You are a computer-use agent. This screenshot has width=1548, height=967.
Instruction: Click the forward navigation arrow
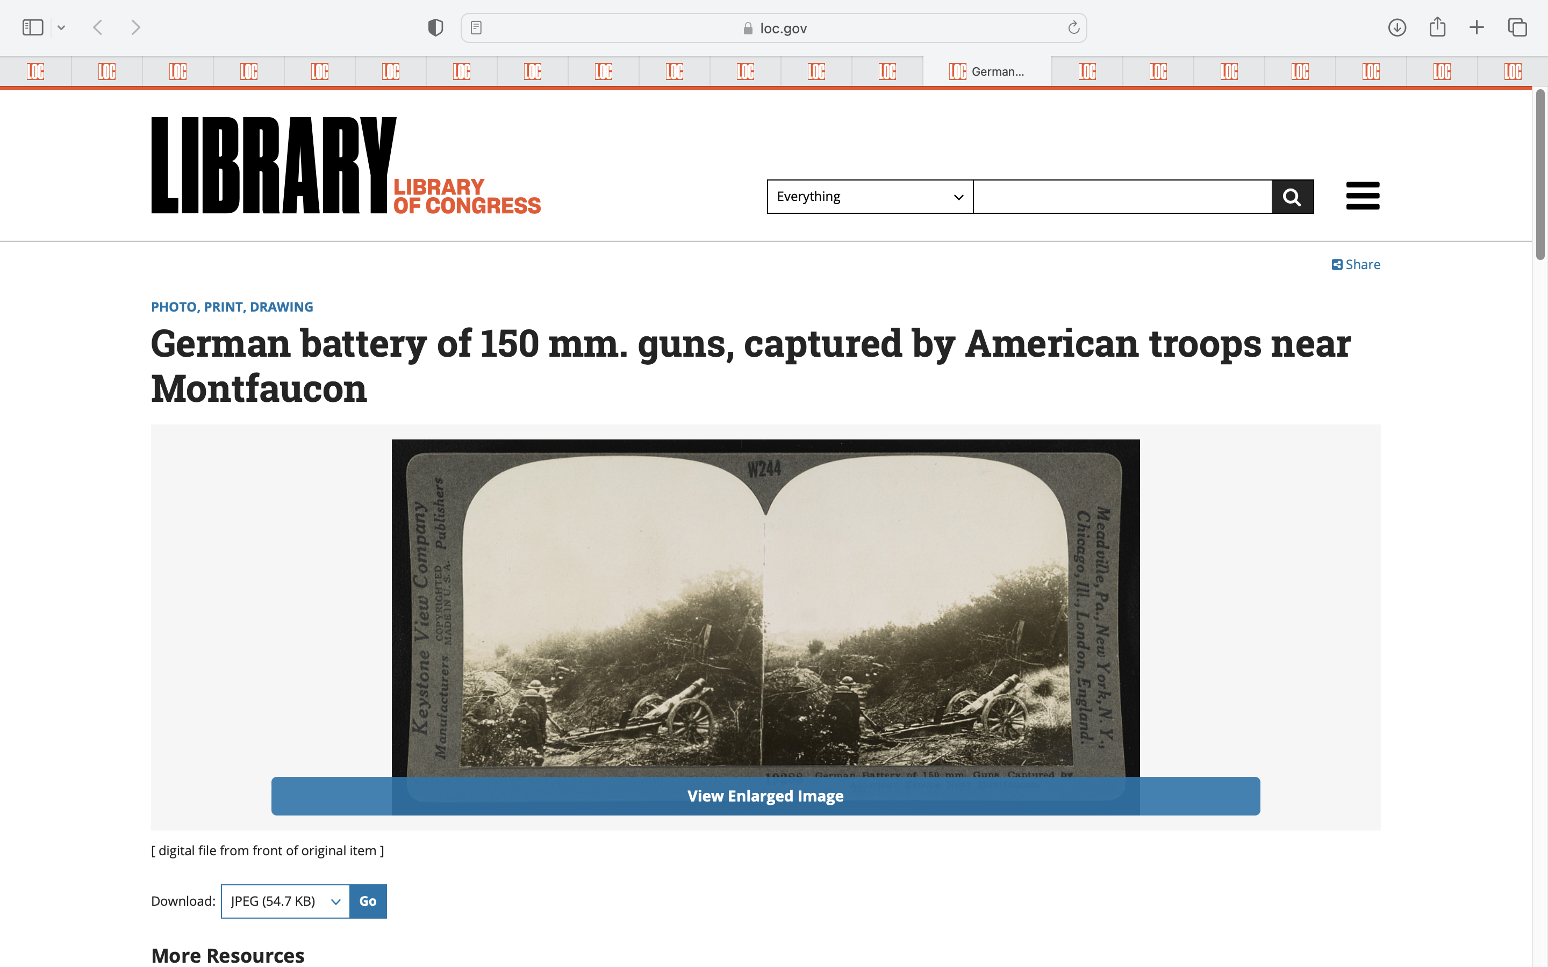tap(135, 27)
